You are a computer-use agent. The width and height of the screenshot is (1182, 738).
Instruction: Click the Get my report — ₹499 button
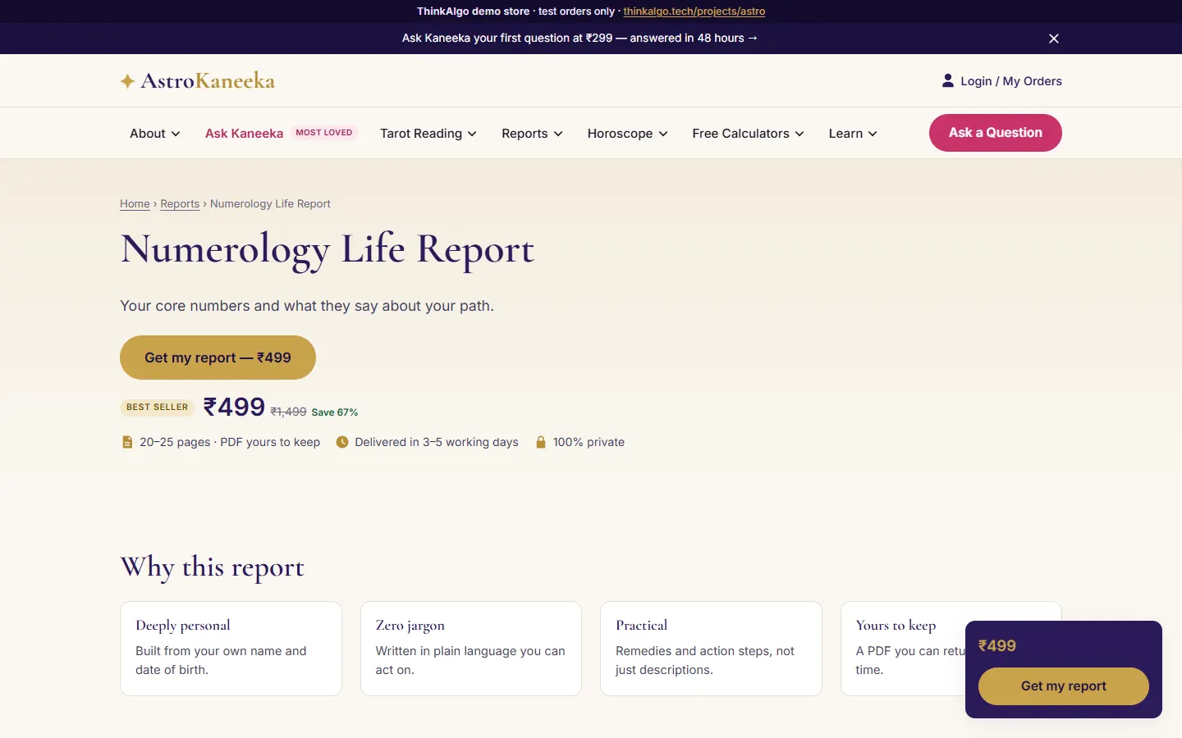coord(218,358)
